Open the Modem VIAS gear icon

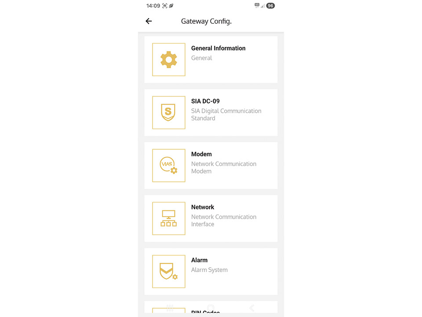[169, 166]
